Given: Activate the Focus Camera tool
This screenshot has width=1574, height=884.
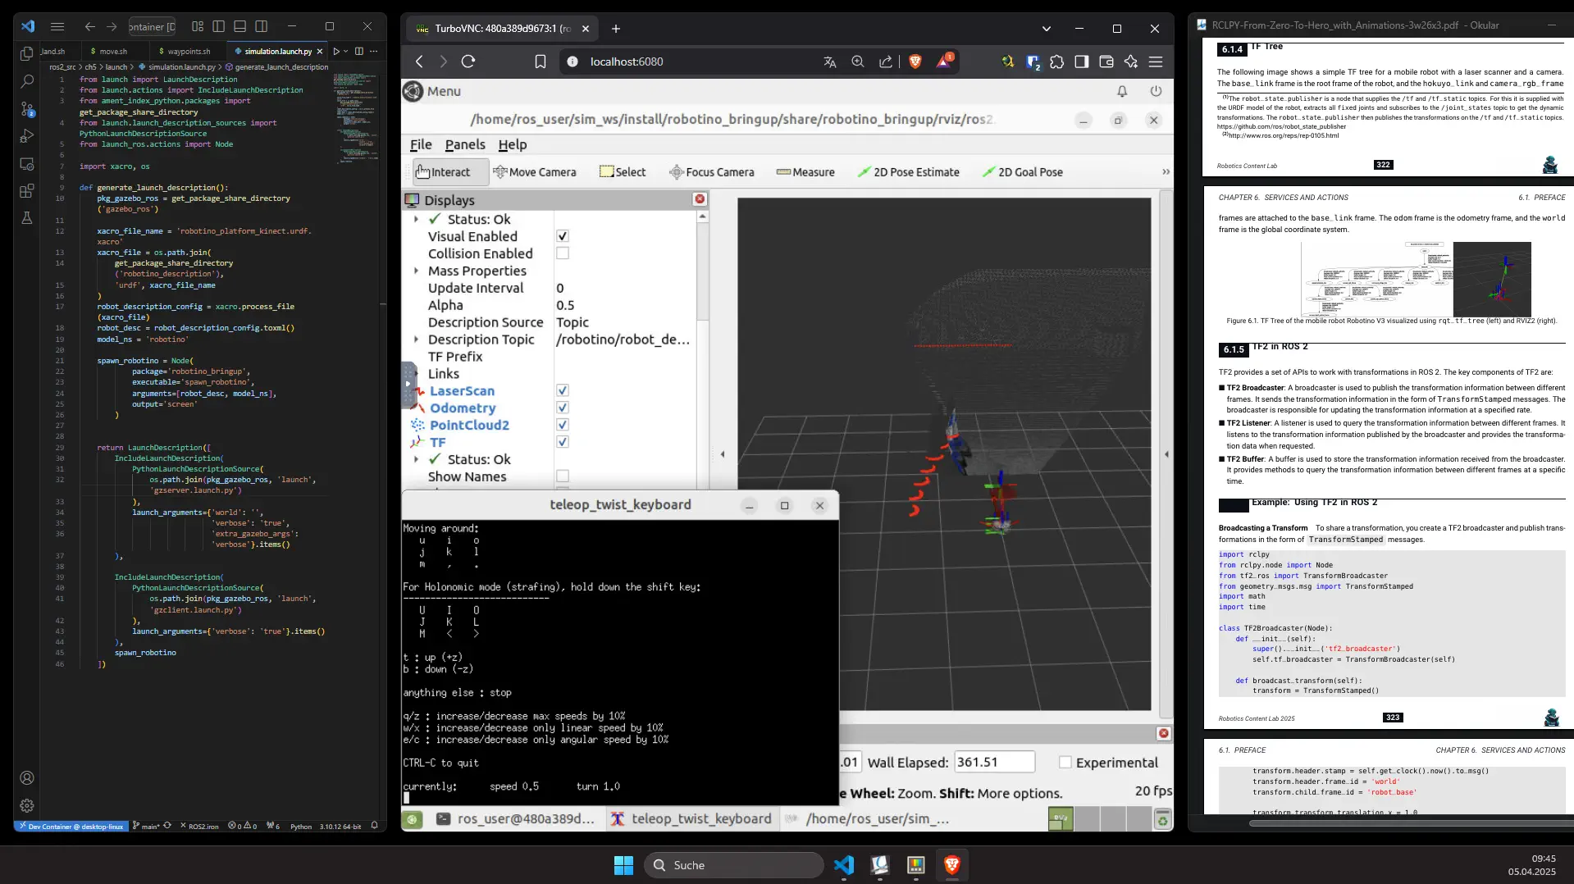Looking at the screenshot, I should tap(711, 172).
